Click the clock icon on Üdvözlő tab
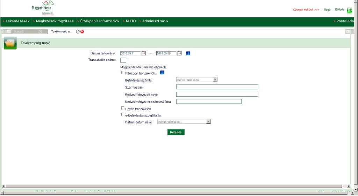 click(x=40, y=32)
